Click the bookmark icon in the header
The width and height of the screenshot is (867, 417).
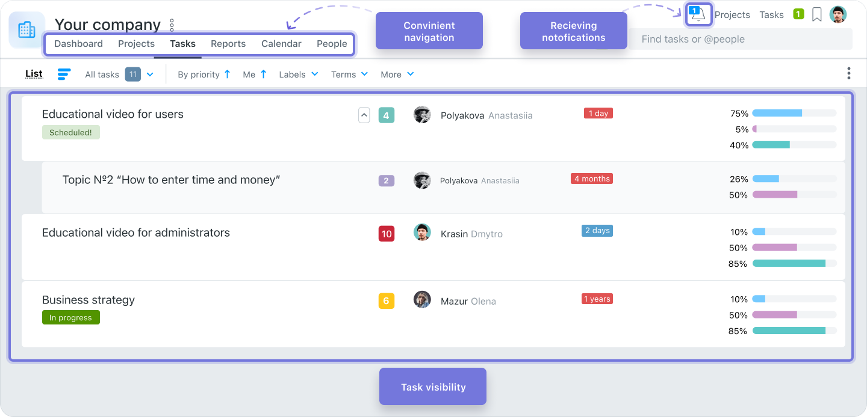click(x=816, y=14)
